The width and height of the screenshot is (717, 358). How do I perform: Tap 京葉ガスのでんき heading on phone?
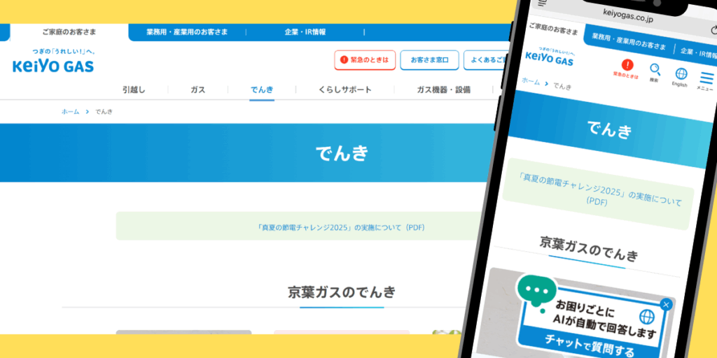[588, 250]
